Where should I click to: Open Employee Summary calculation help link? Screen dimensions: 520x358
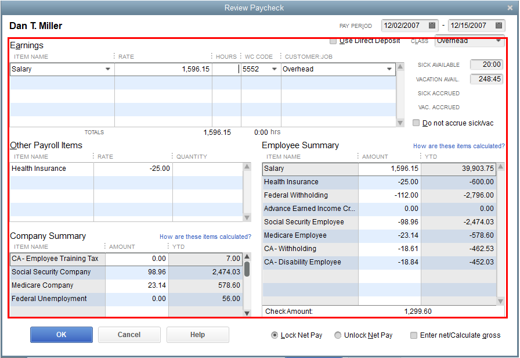click(458, 146)
